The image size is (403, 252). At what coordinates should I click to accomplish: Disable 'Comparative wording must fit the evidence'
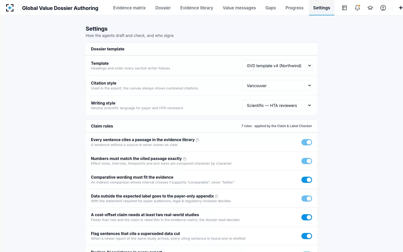click(x=307, y=180)
